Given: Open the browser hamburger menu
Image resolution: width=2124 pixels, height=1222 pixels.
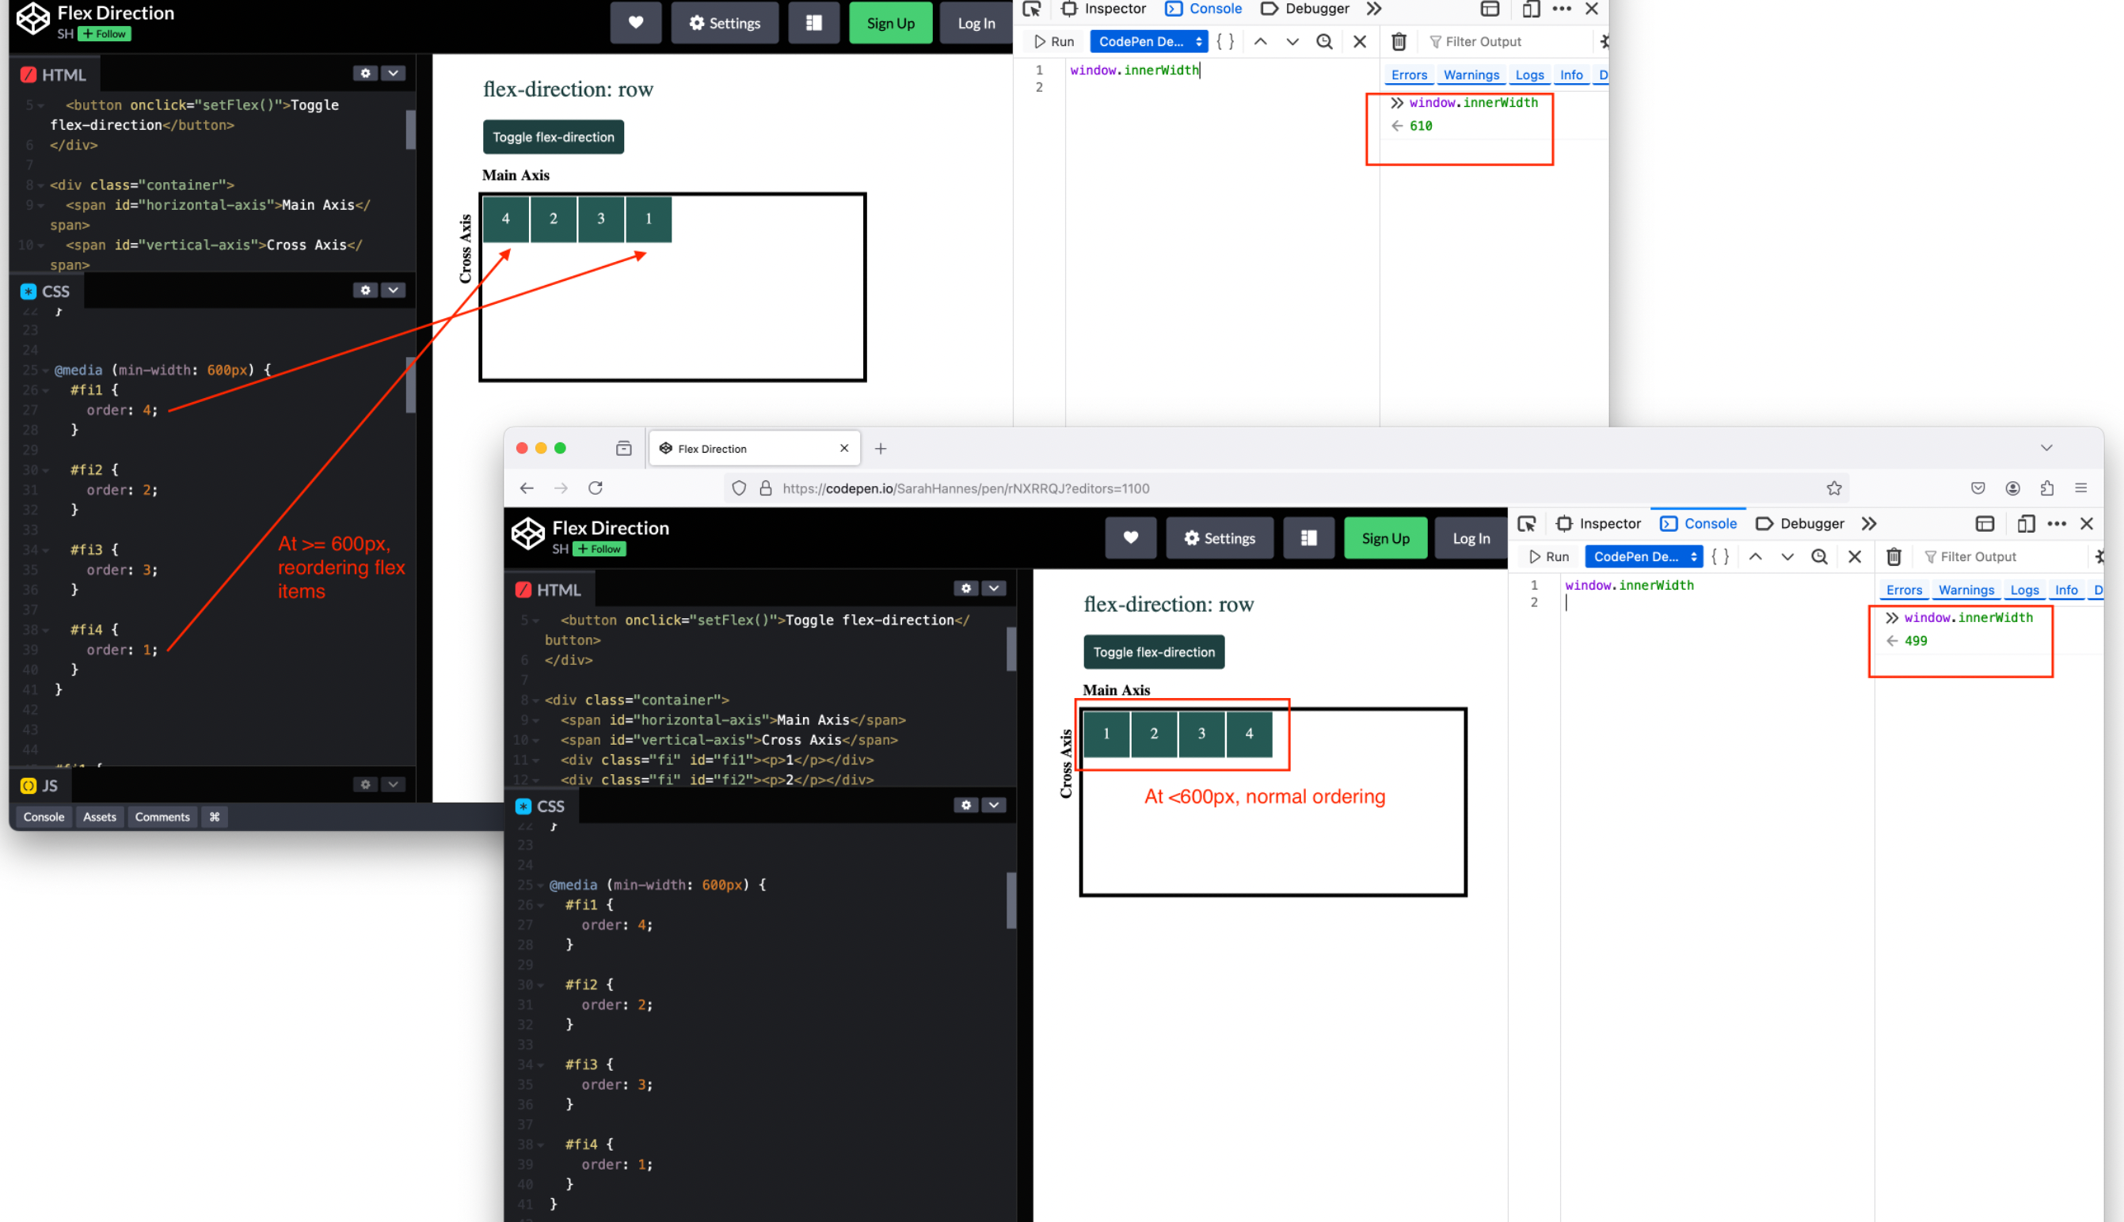Looking at the screenshot, I should pos(2080,488).
